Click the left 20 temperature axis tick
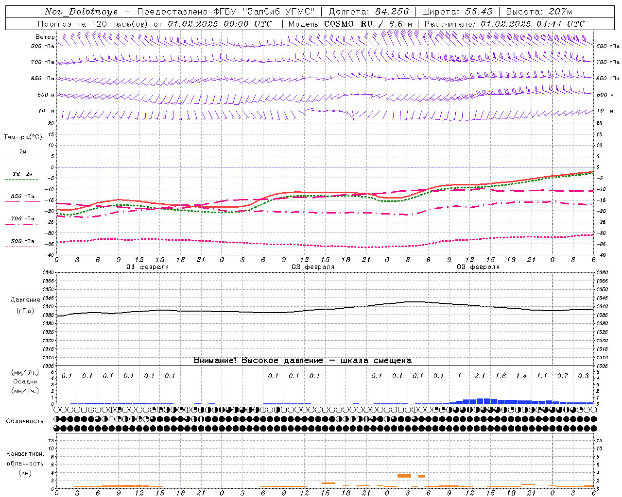 pyautogui.click(x=52, y=123)
